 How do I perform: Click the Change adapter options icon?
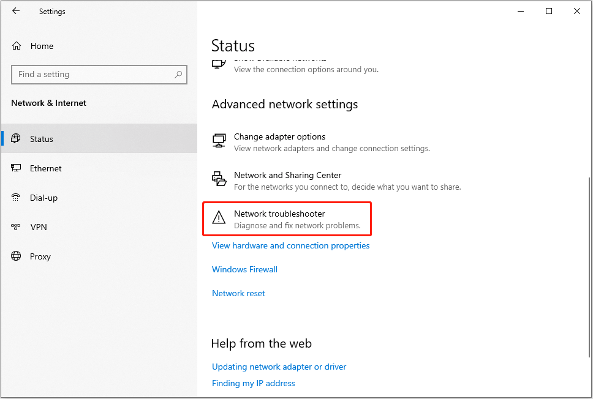219,141
